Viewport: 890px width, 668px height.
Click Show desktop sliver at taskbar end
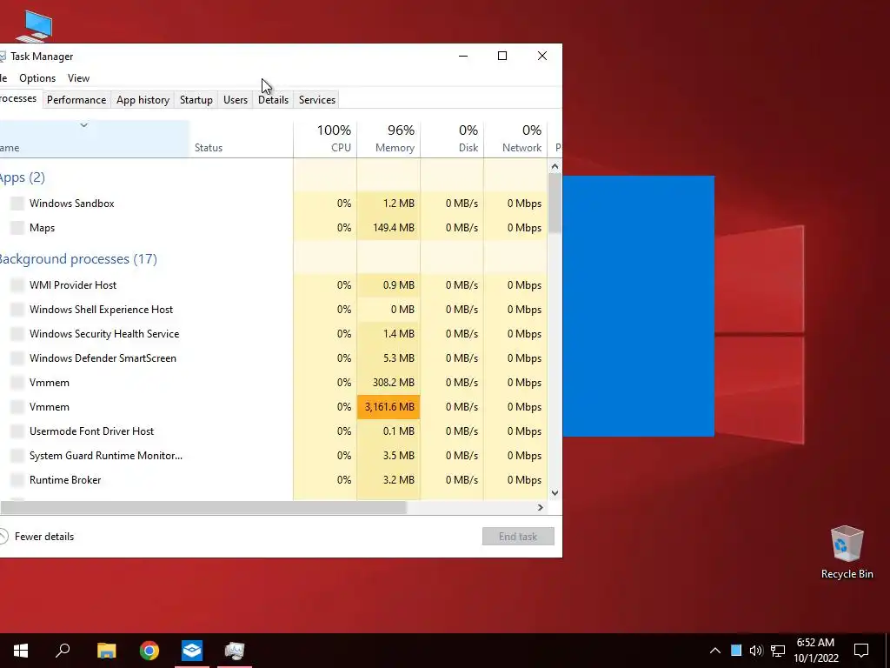point(887,651)
